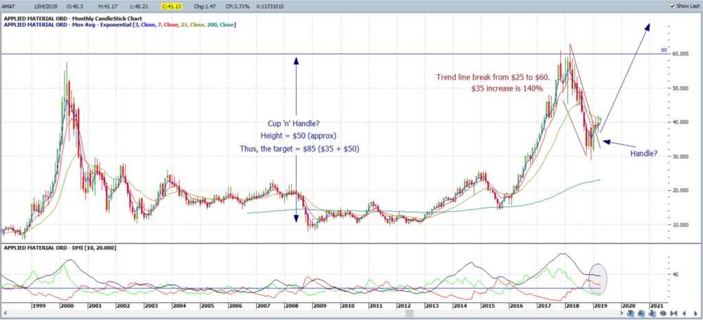Viewport: 703px width, 320px height.
Task: Select the Handle? annotation text
Action: click(x=644, y=153)
